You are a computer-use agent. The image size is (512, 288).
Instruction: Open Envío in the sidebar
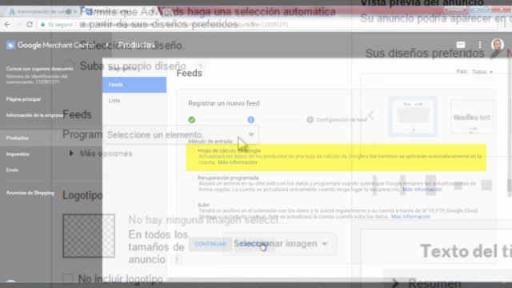(12, 170)
